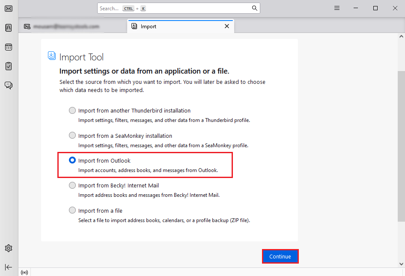Screen dimensions: 405x276
Task: Select Import from a file option
Action: (72, 210)
